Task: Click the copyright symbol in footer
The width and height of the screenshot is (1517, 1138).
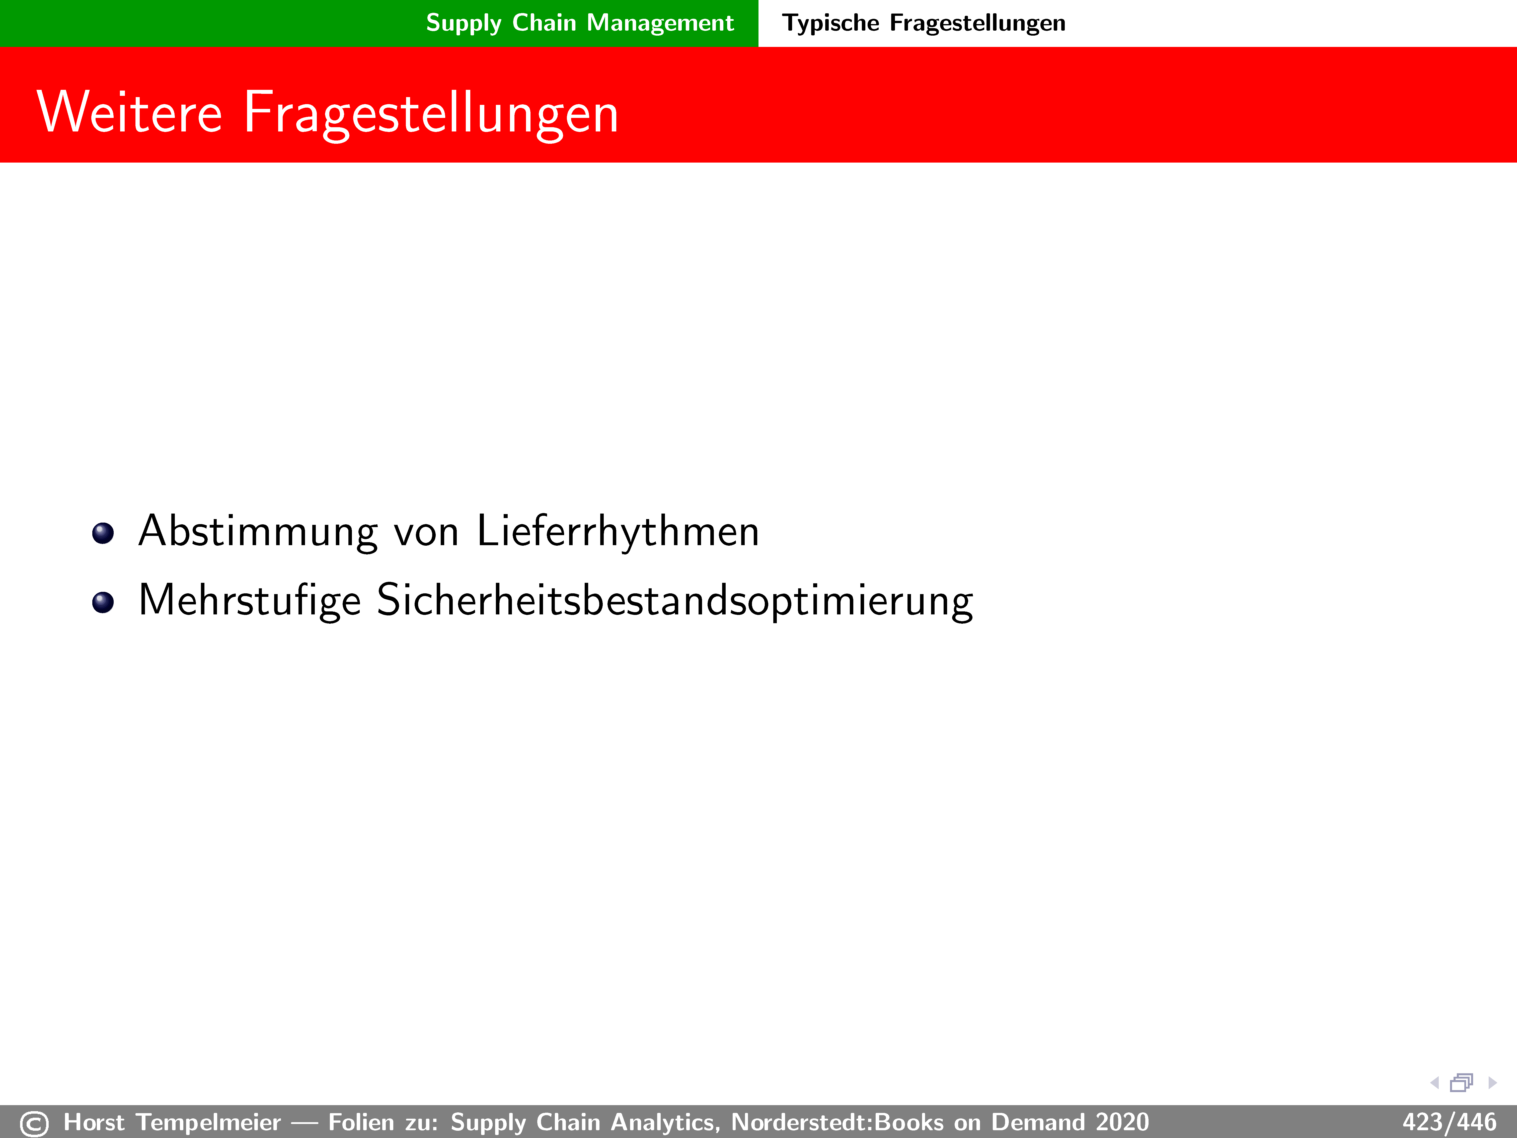Action: [x=34, y=1124]
